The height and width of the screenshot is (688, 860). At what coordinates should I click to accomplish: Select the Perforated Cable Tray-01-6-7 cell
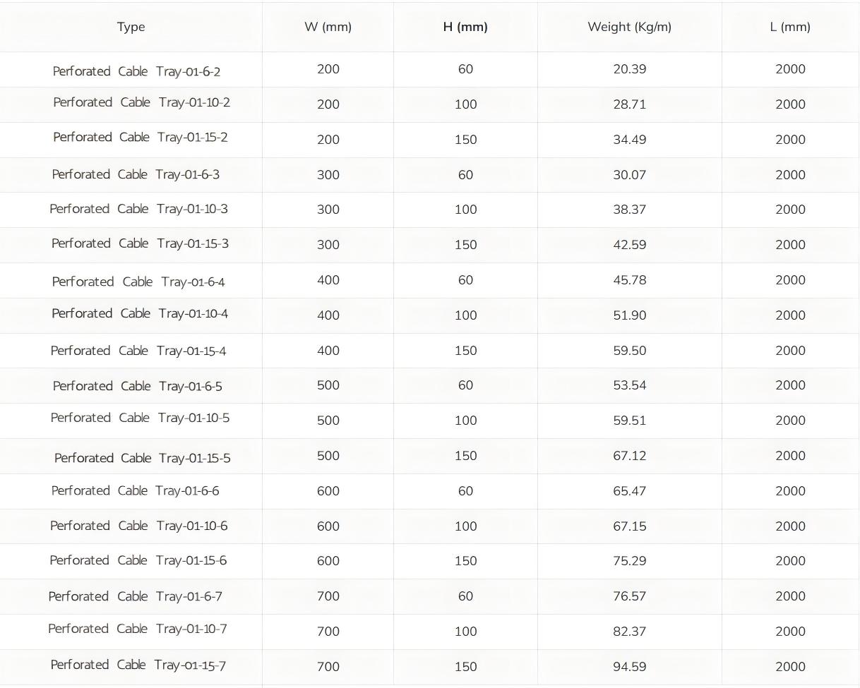pos(135,596)
